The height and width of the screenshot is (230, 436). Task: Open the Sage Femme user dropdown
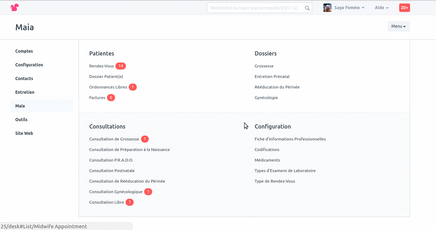point(347,7)
